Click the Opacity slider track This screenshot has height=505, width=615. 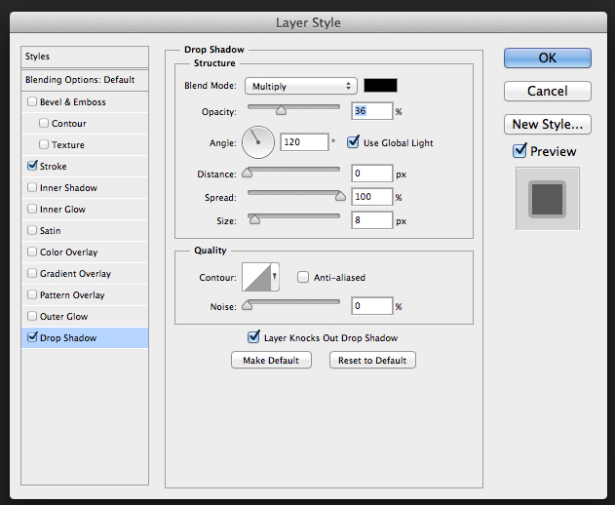293,106
